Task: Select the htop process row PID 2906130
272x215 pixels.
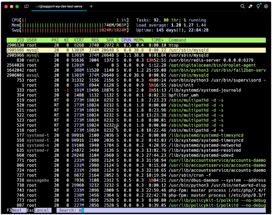Action: click(x=136, y=45)
